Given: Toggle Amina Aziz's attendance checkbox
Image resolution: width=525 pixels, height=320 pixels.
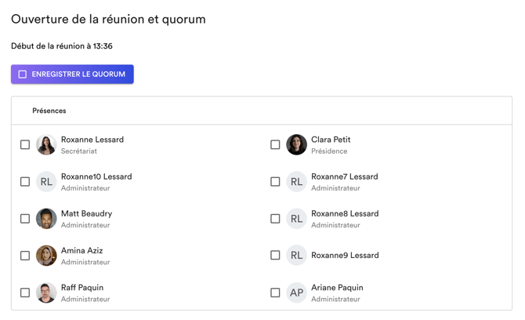Looking at the screenshot, I should pyautogui.click(x=25, y=256).
